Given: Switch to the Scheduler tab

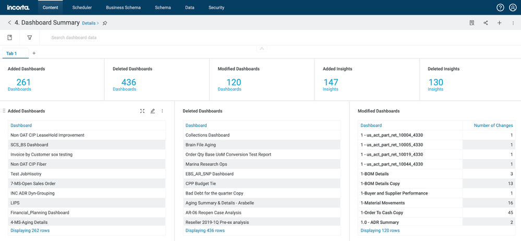Looking at the screenshot, I should (x=82, y=7).
